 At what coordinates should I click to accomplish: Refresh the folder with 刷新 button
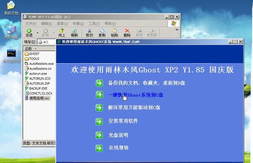click(74, 33)
